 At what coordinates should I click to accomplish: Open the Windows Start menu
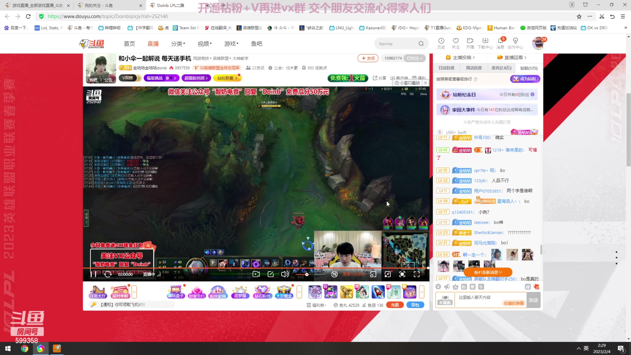click(8, 348)
